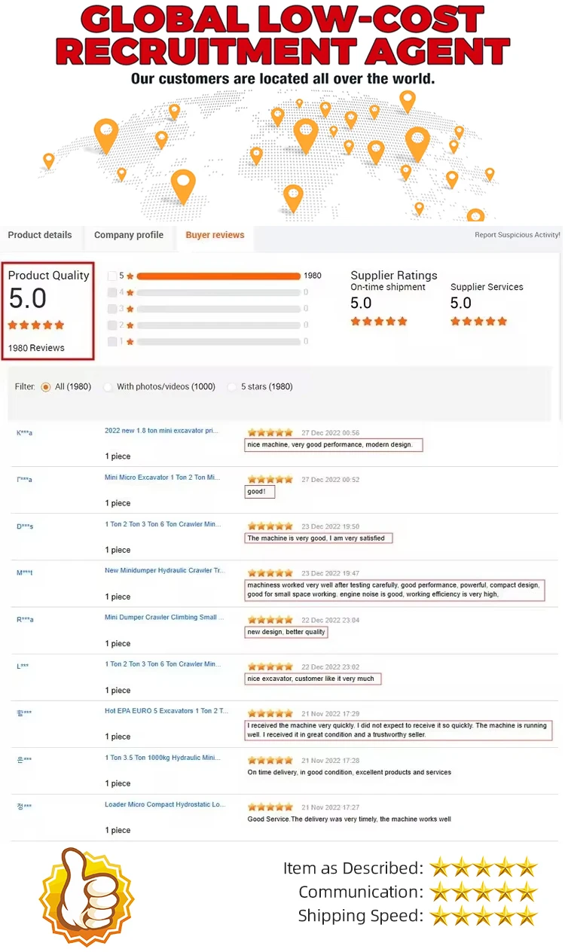Open the Buyer reviews tab

215,235
